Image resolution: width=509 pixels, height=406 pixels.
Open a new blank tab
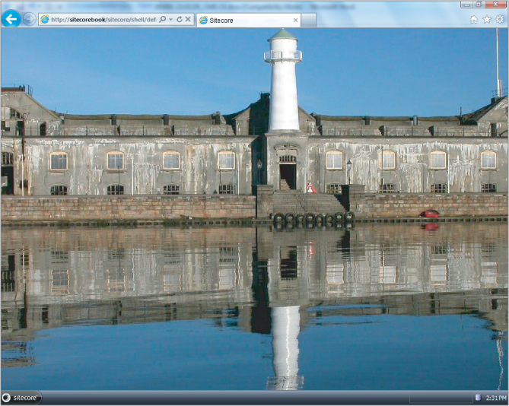coord(308,21)
